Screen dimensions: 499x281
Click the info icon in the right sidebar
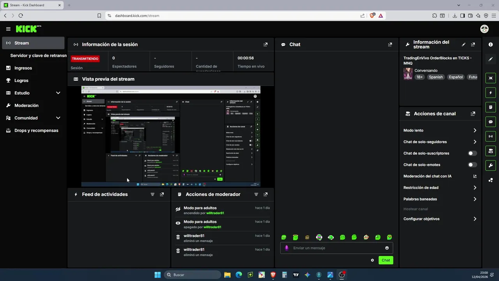tap(490, 44)
